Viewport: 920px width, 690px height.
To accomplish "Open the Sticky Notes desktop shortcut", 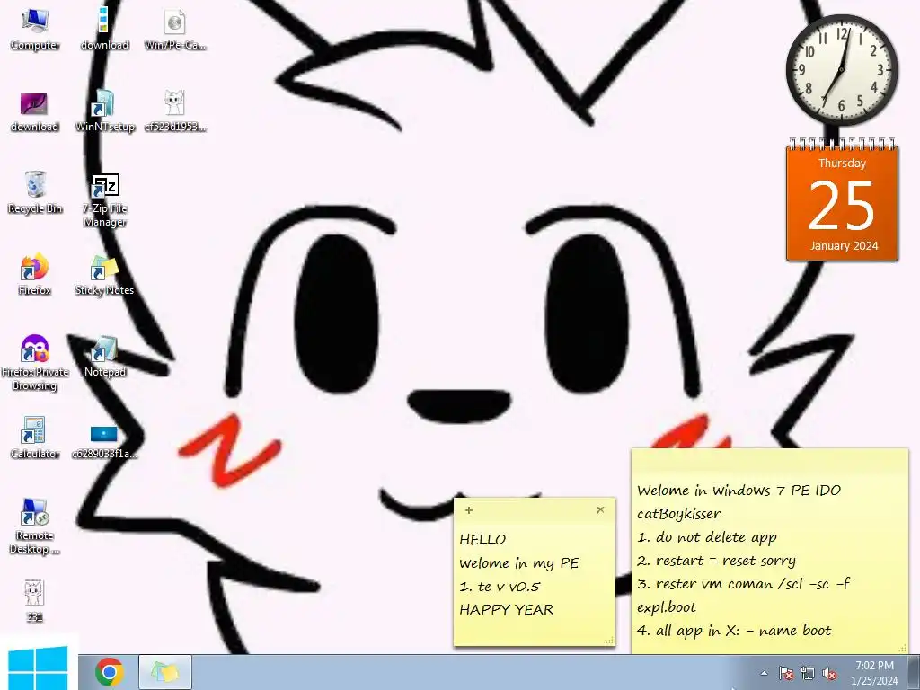I will tap(104, 275).
